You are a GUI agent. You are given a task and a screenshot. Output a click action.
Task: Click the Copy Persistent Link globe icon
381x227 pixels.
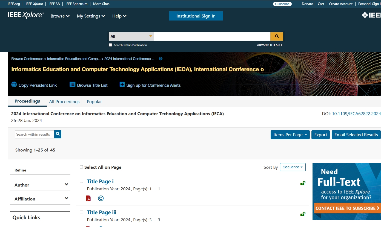click(x=14, y=85)
